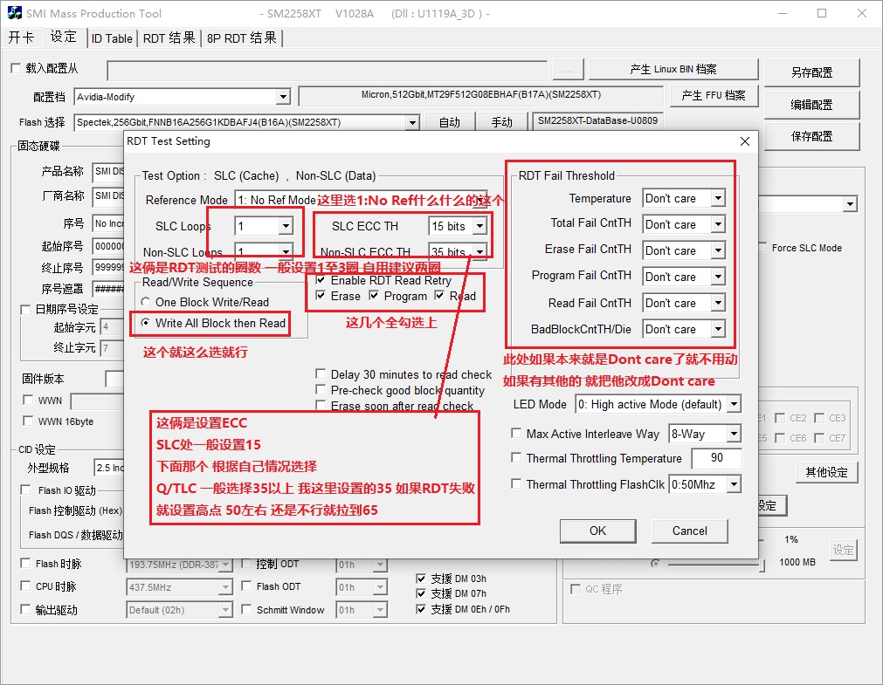Screen dimensions: 883x685
Task: Select Write All Block then Read option
Action: click(144, 323)
